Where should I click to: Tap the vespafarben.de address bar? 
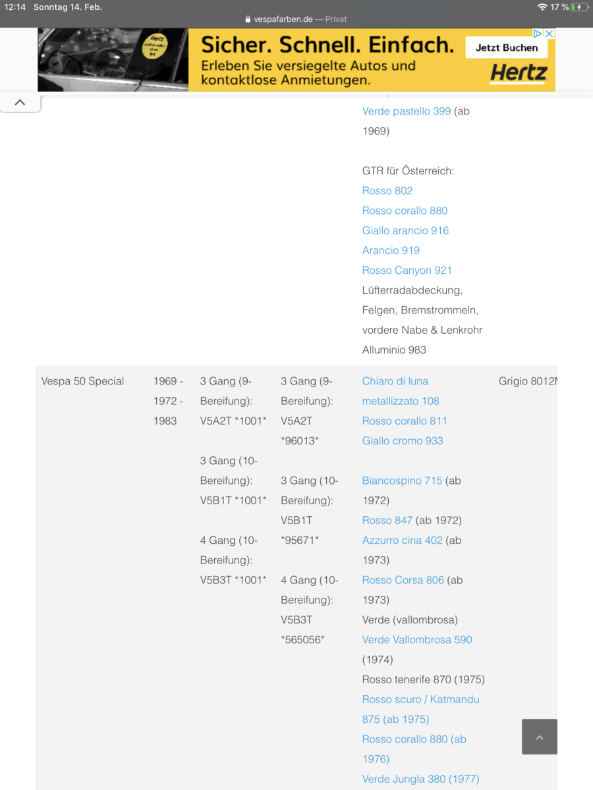(296, 20)
